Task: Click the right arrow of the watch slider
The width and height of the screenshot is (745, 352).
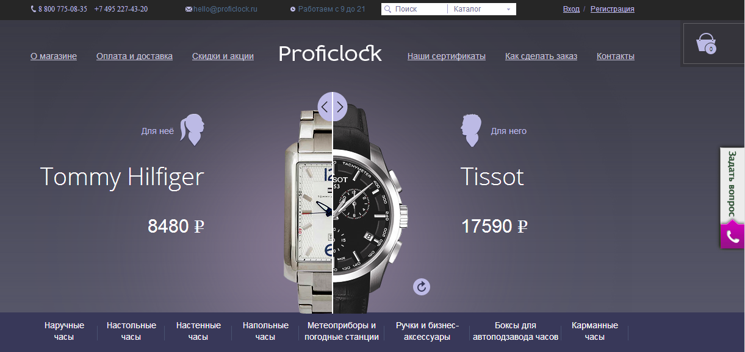Action: pos(340,107)
